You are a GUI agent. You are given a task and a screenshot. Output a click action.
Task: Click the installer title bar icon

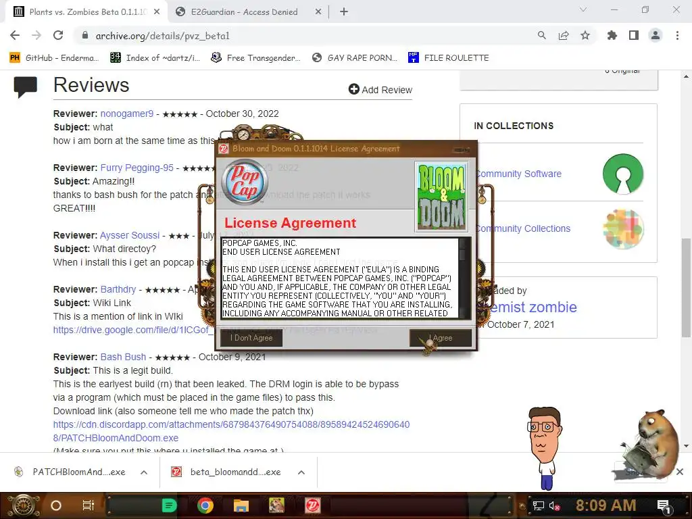pos(224,149)
